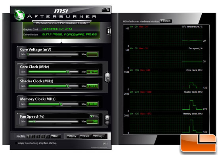Click the Core Clock slider handle
The width and height of the screenshot is (218, 155).
(68, 72)
